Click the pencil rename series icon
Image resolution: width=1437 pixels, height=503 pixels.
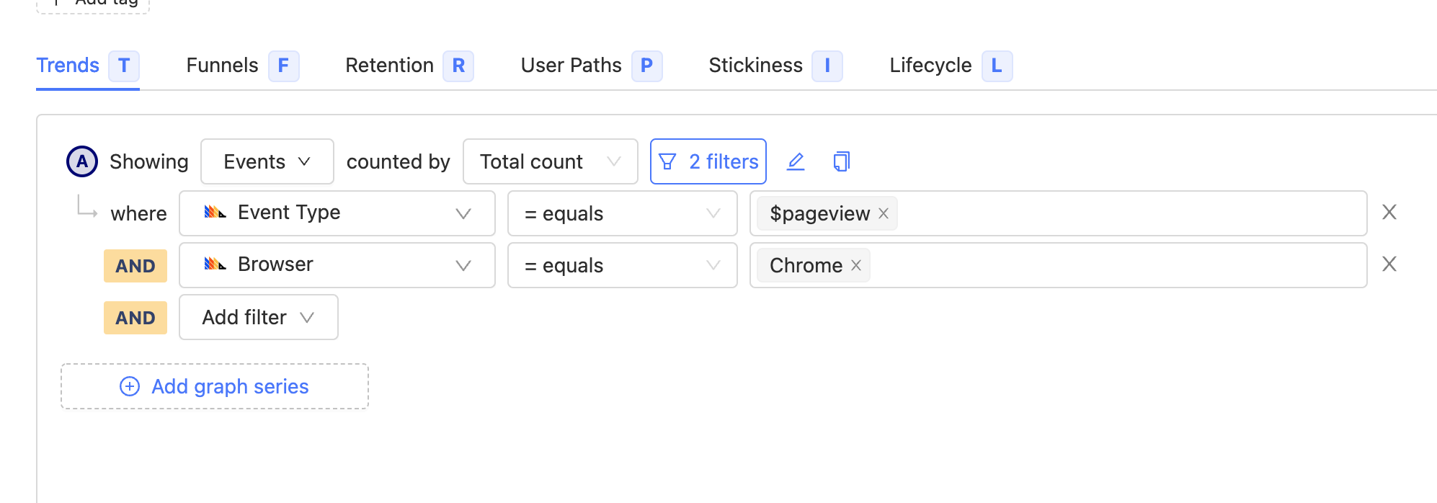pos(796,161)
